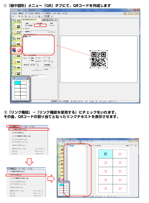
Task: Switch to the QR tab
Action: 40,25
